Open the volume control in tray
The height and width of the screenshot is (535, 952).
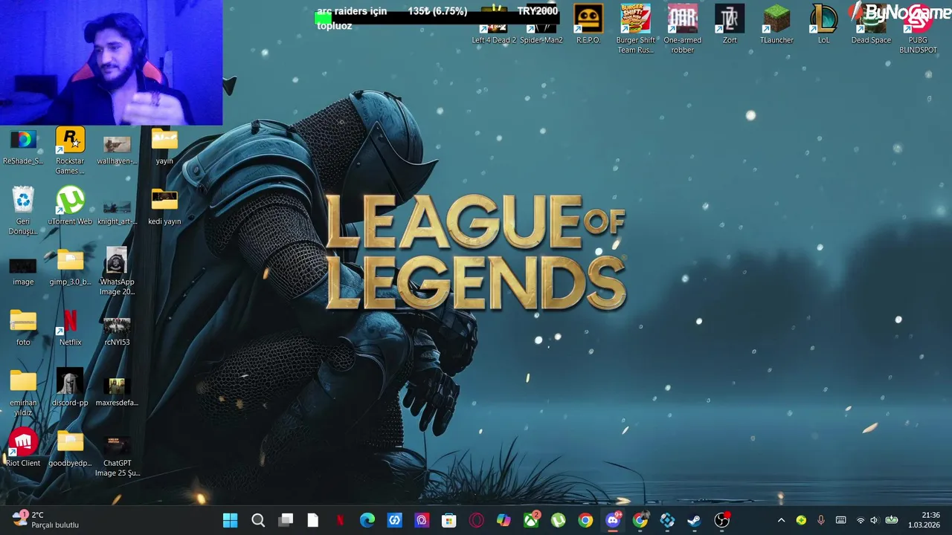tap(875, 520)
